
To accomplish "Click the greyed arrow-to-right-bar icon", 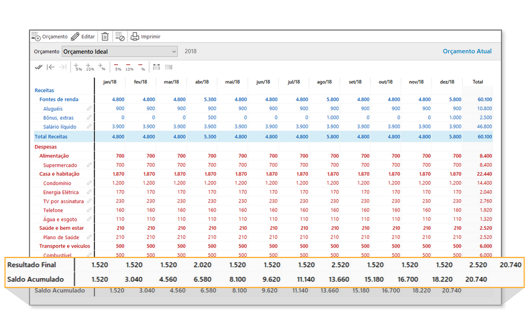I will click(63, 67).
